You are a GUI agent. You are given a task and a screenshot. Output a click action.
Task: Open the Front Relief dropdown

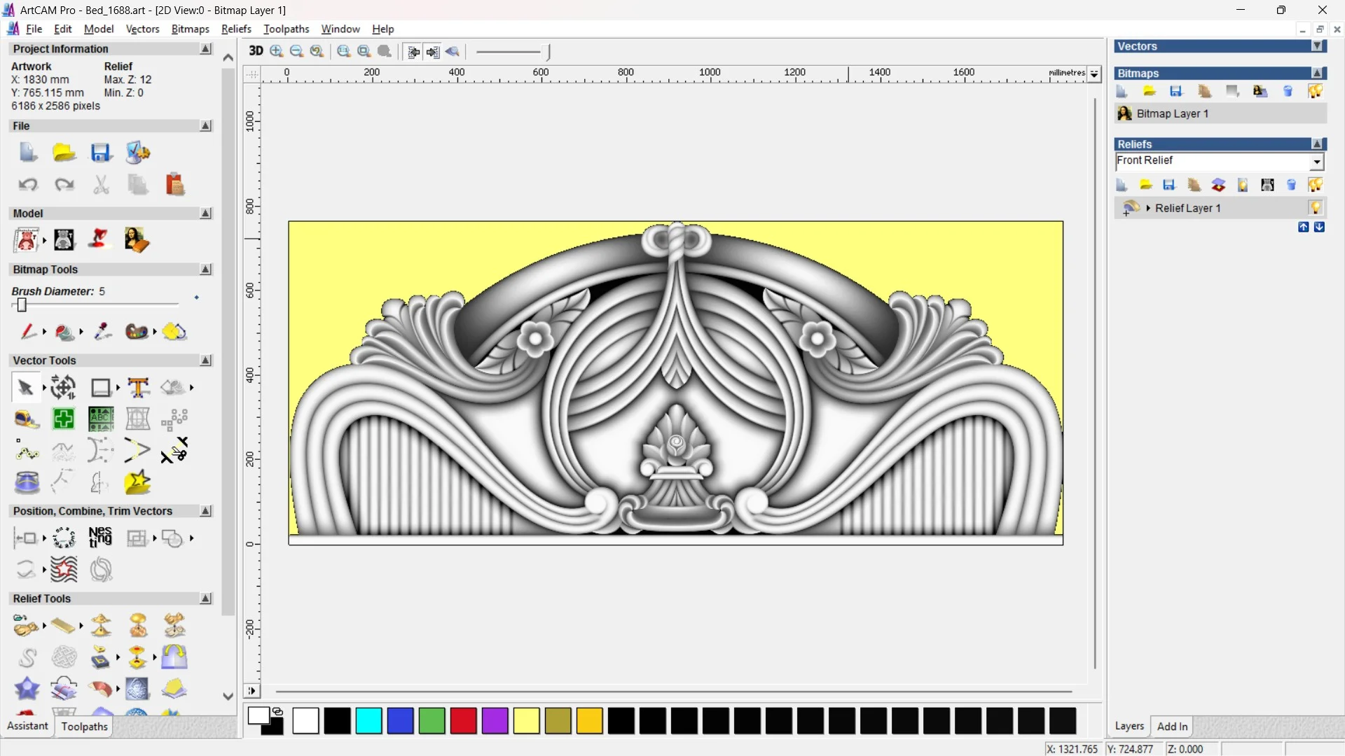click(1316, 162)
